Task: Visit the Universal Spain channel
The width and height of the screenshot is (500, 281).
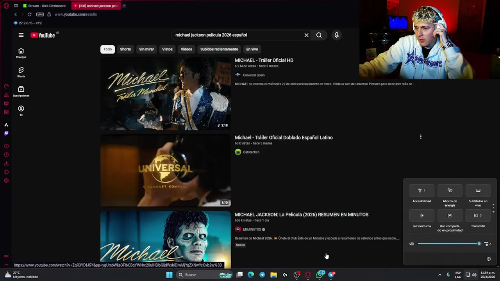Action: (254, 75)
